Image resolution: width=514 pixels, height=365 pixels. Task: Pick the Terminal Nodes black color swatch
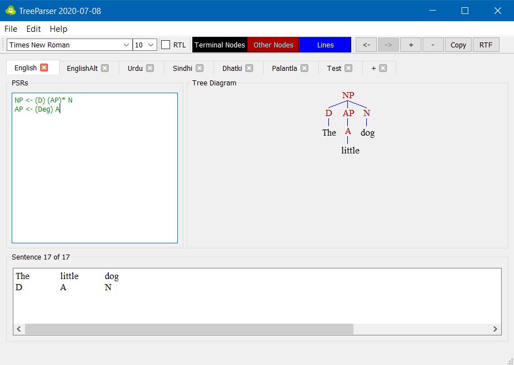click(220, 45)
